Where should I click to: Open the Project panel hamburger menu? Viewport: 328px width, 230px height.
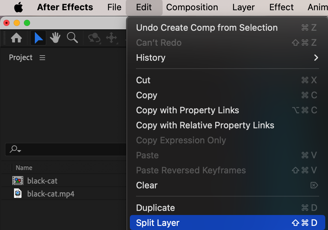pos(42,58)
